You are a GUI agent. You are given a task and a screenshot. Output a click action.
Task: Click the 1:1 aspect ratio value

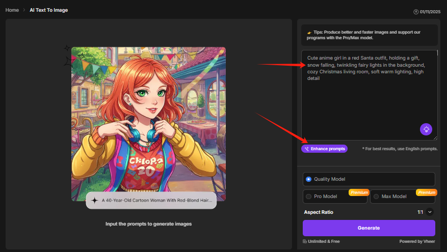click(x=420, y=212)
